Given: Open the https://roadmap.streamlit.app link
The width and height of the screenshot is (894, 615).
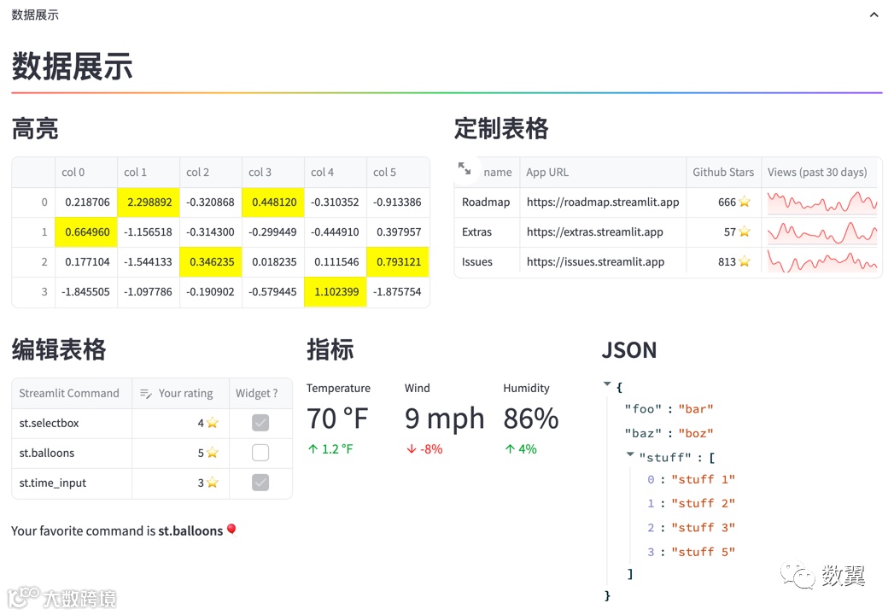Looking at the screenshot, I should pyautogui.click(x=603, y=202).
